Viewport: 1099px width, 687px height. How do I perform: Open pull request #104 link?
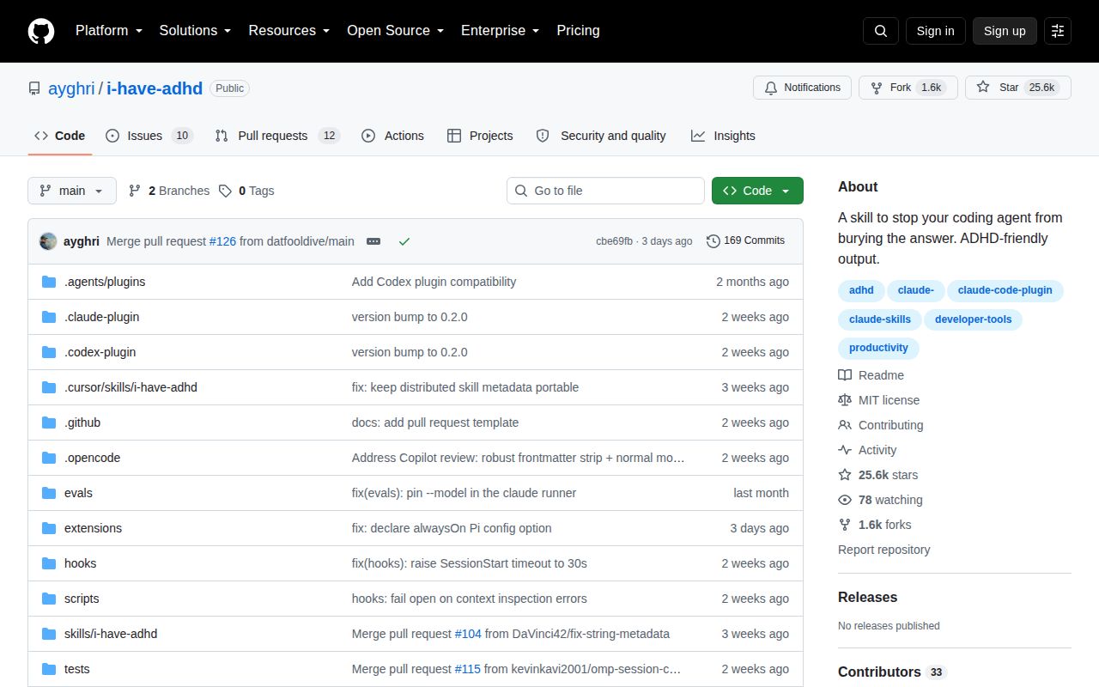[468, 634]
